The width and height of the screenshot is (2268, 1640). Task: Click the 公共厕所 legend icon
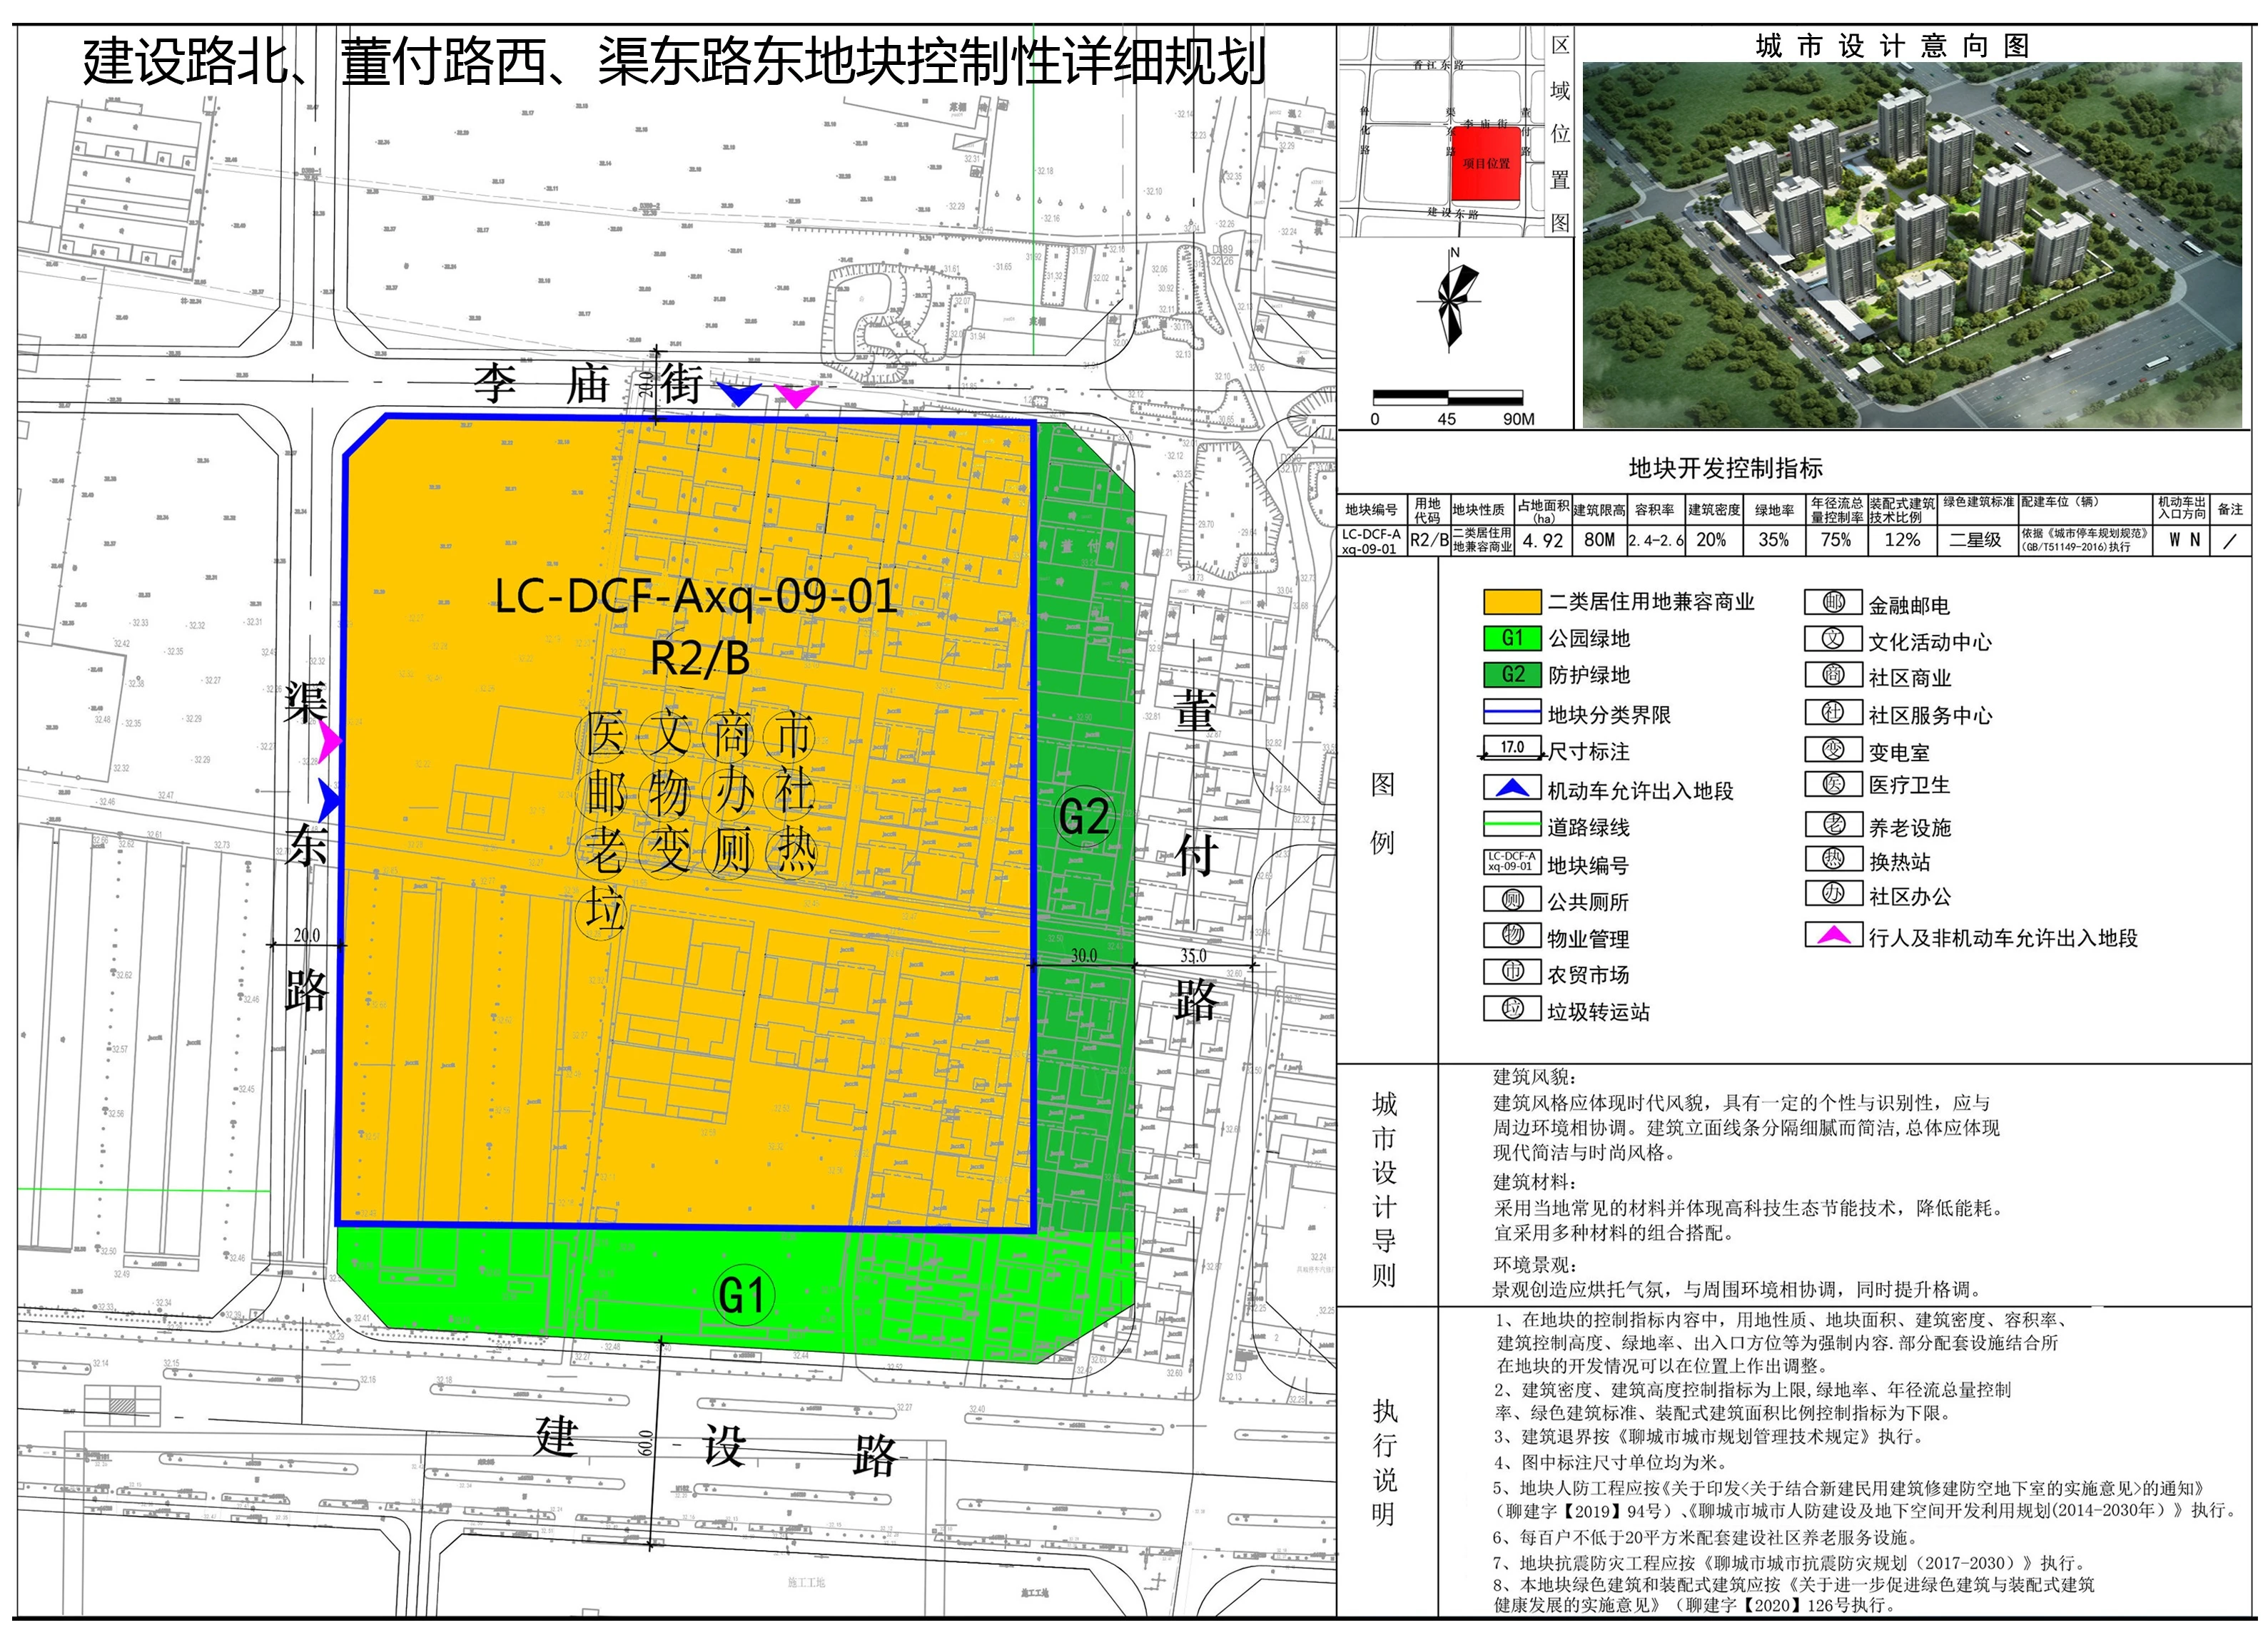pos(1512,900)
